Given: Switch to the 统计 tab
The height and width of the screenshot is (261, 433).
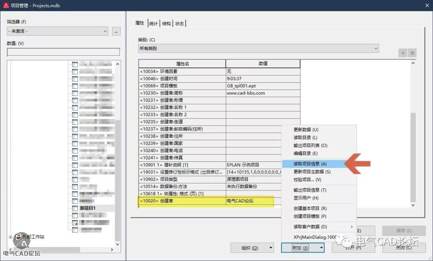Looking at the screenshot, I should (x=154, y=23).
